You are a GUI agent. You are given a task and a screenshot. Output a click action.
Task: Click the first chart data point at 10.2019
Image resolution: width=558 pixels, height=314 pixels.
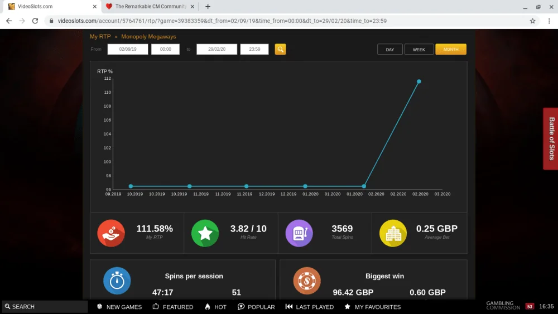[131, 186]
